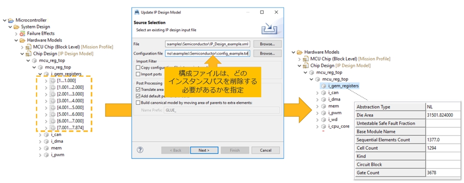Image resolution: width=464 pixels, height=183 pixels.
Task: Click the [3.001...4.000] group icon
Action: point(53,101)
